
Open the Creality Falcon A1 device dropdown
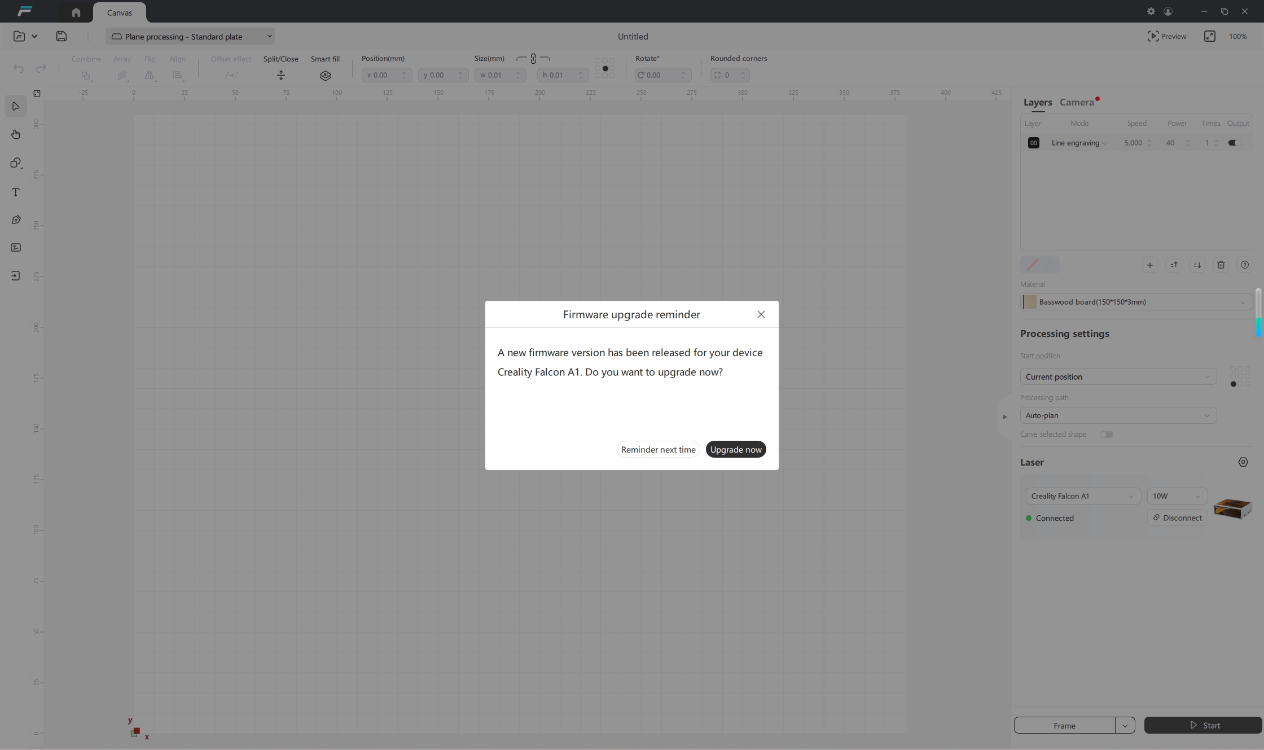[x=1083, y=496]
